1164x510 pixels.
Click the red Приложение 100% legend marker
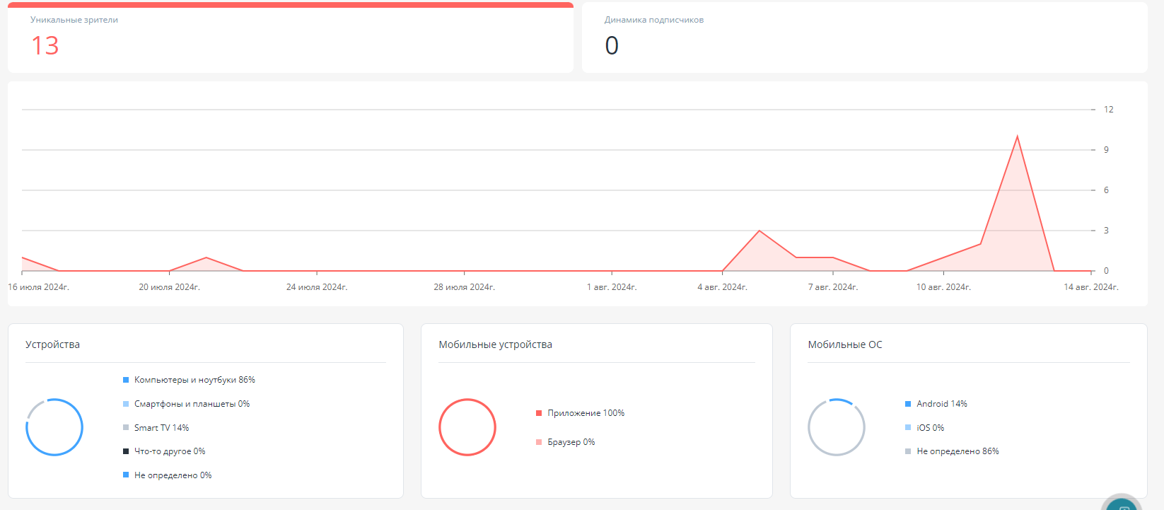tap(539, 413)
